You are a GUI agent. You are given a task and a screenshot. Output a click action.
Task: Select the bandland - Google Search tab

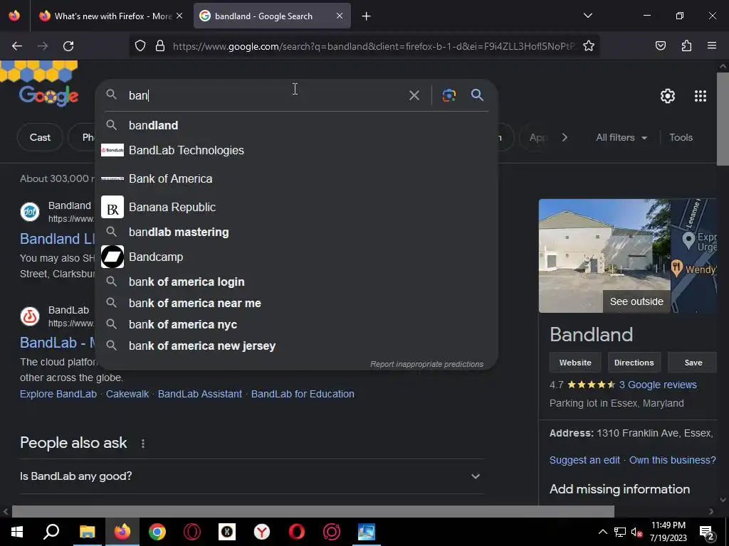click(273, 16)
